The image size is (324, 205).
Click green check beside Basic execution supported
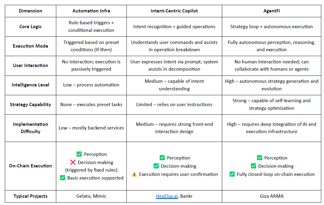[63, 178]
